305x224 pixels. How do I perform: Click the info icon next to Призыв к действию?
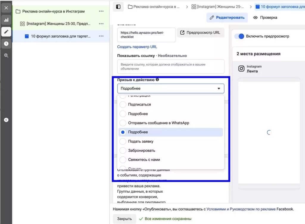click(x=157, y=80)
